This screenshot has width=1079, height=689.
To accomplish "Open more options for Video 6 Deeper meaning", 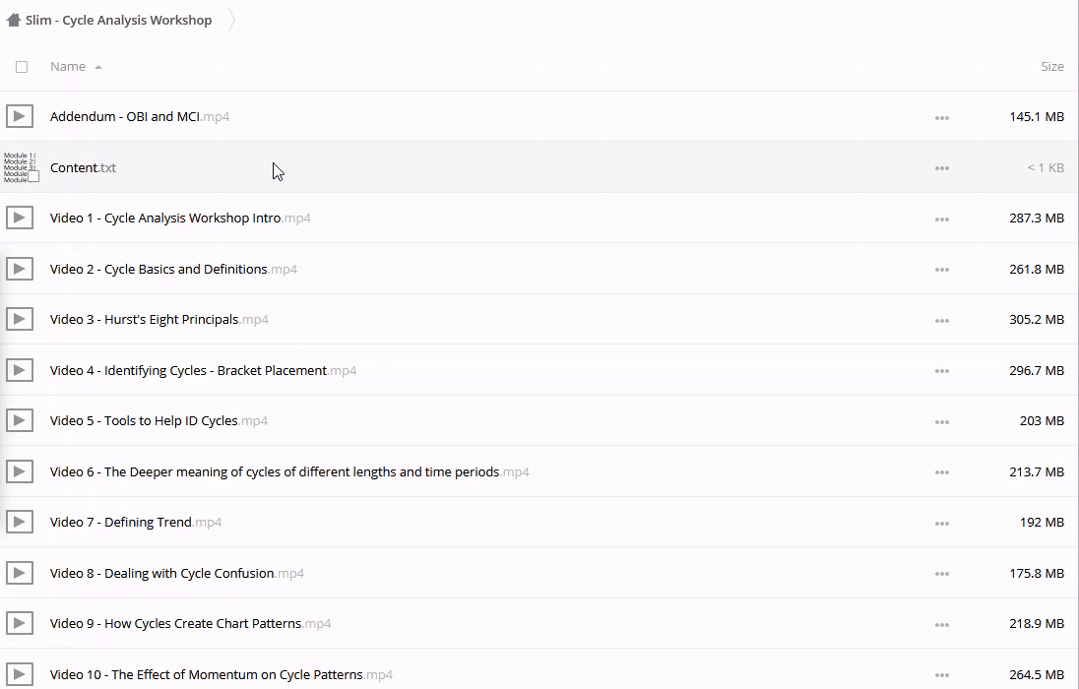I will tap(942, 472).
